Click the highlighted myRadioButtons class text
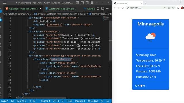The height and width of the screenshot is (103, 184). click(x=61, y=59)
